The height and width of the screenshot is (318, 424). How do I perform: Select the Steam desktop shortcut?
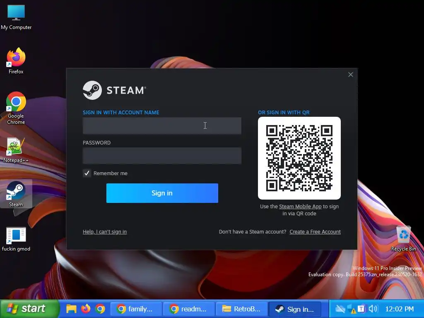[x=16, y=194]
